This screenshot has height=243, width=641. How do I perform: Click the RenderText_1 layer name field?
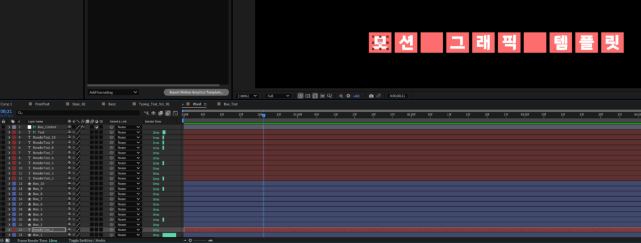coord(49,230)
